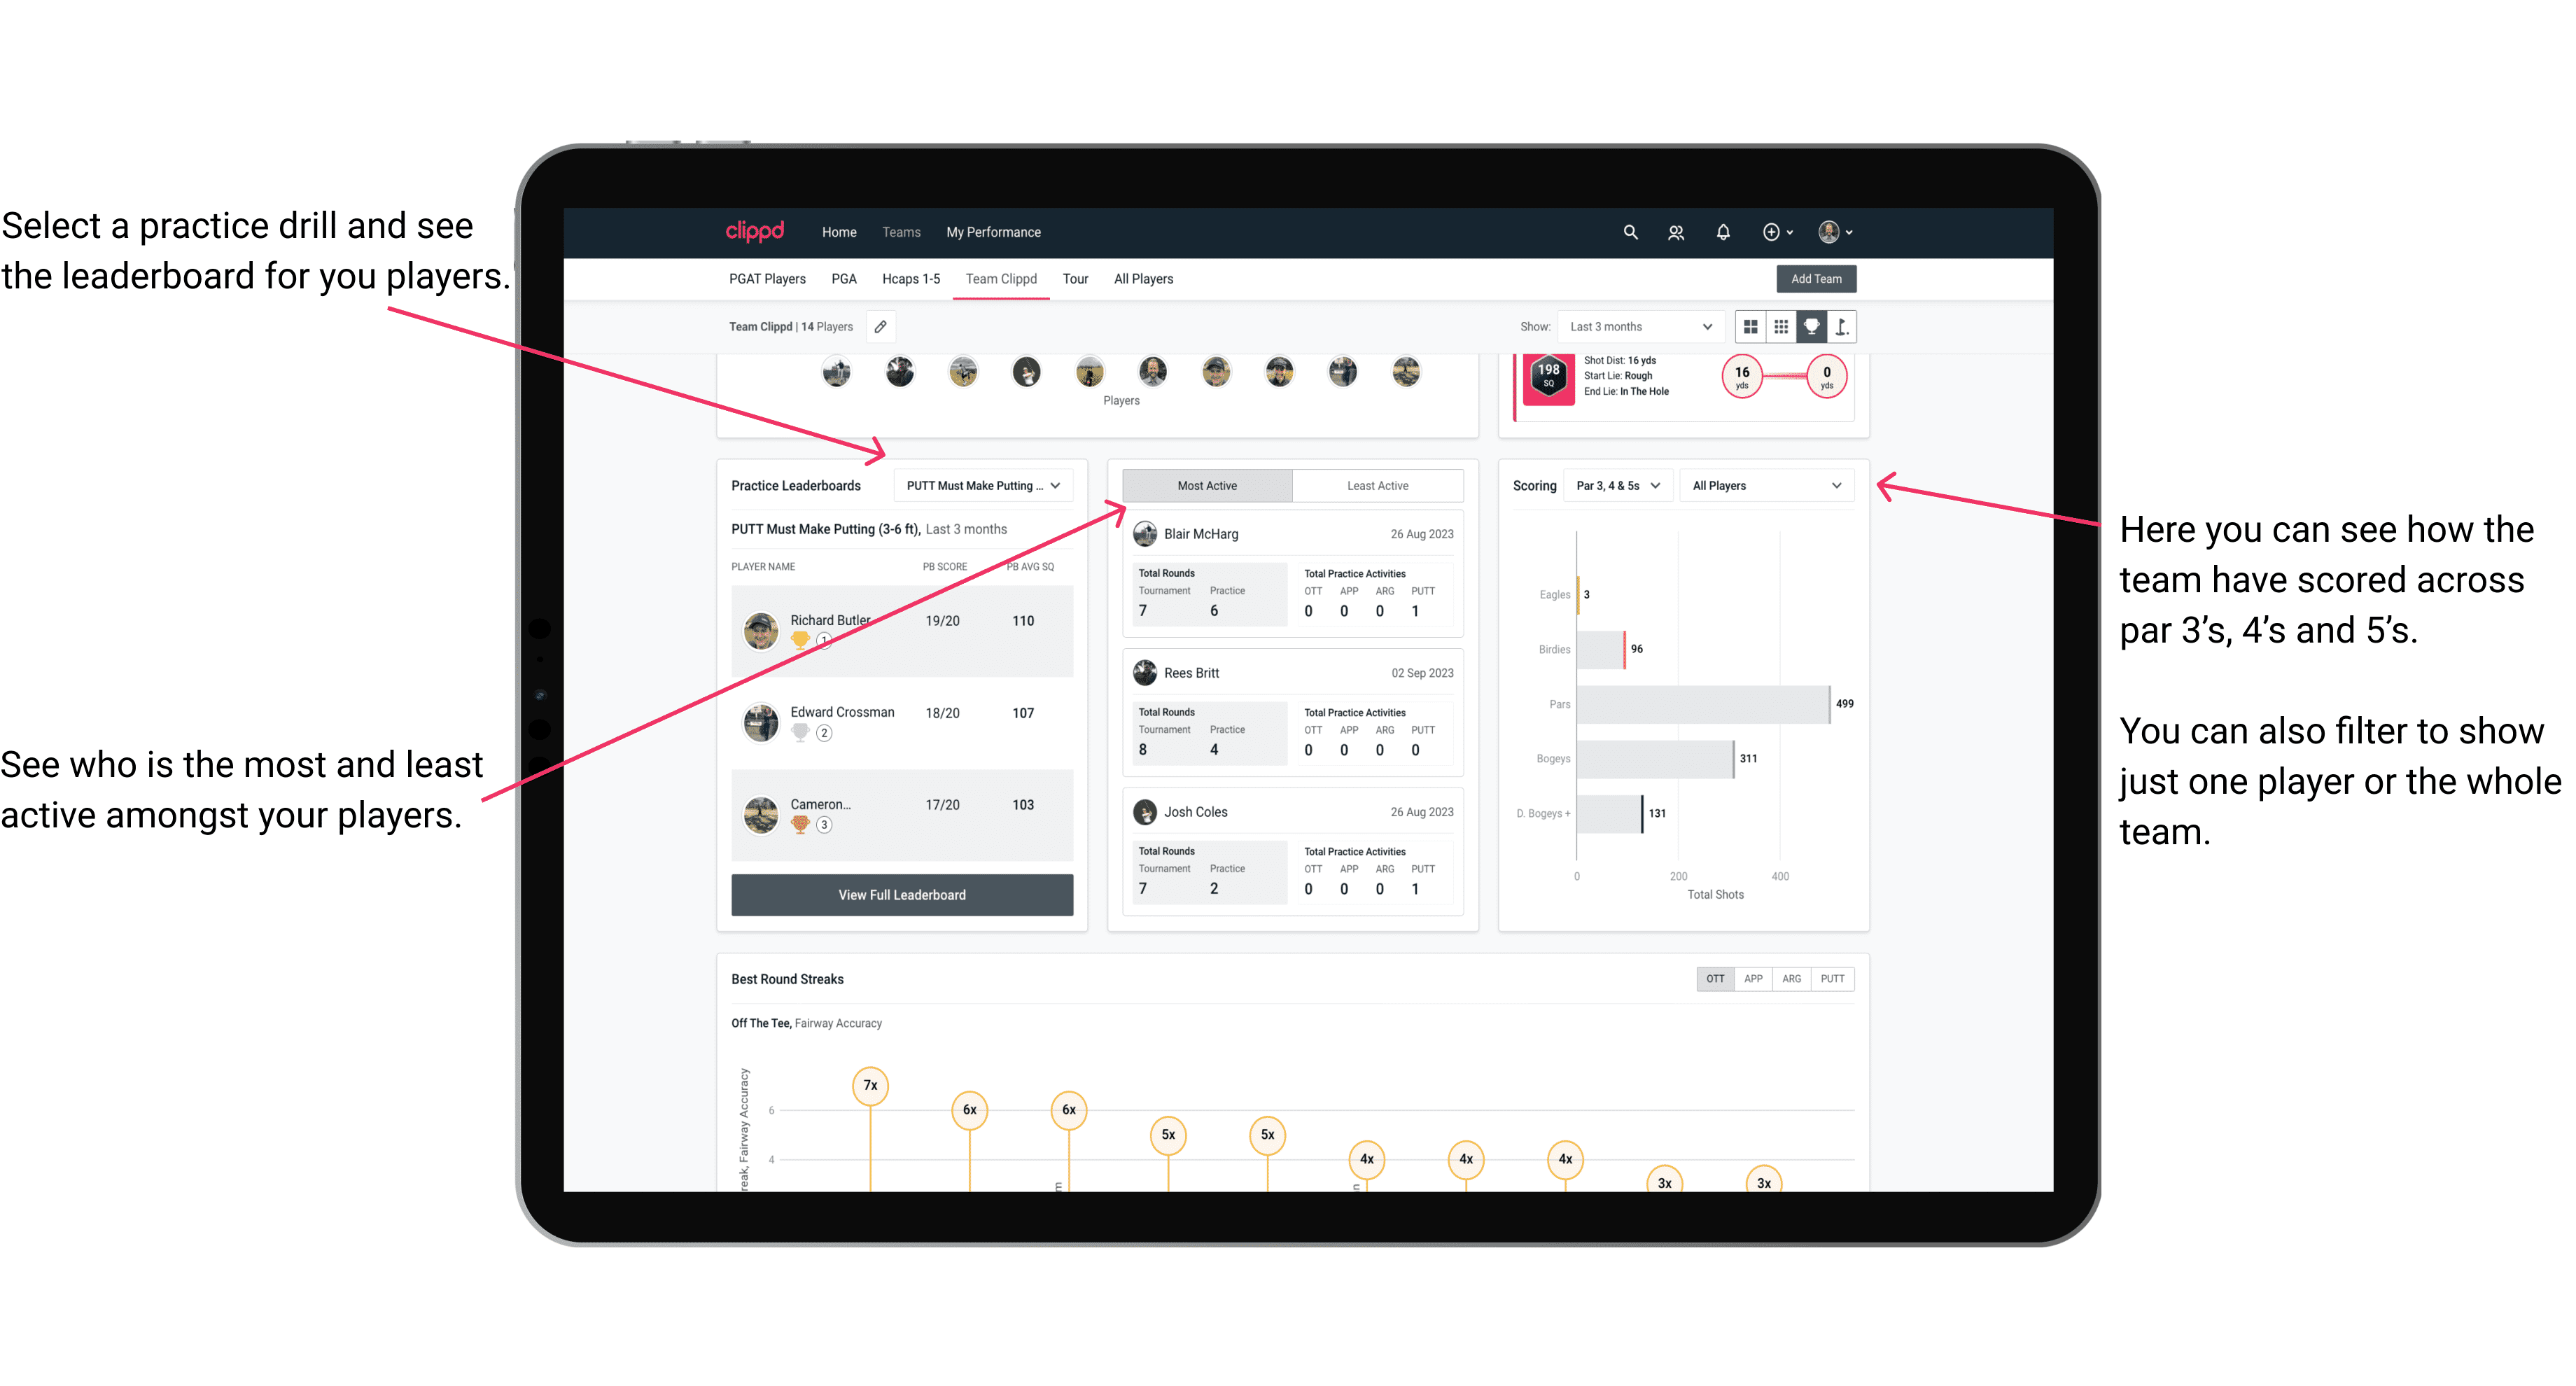
Task: Toggle to the Most Active tab
Action: [1205, 486]
